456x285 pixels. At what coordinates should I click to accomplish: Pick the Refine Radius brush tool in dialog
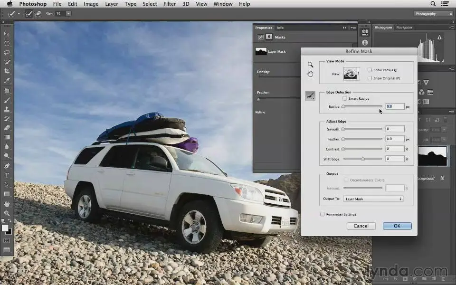tap(310, 96)
